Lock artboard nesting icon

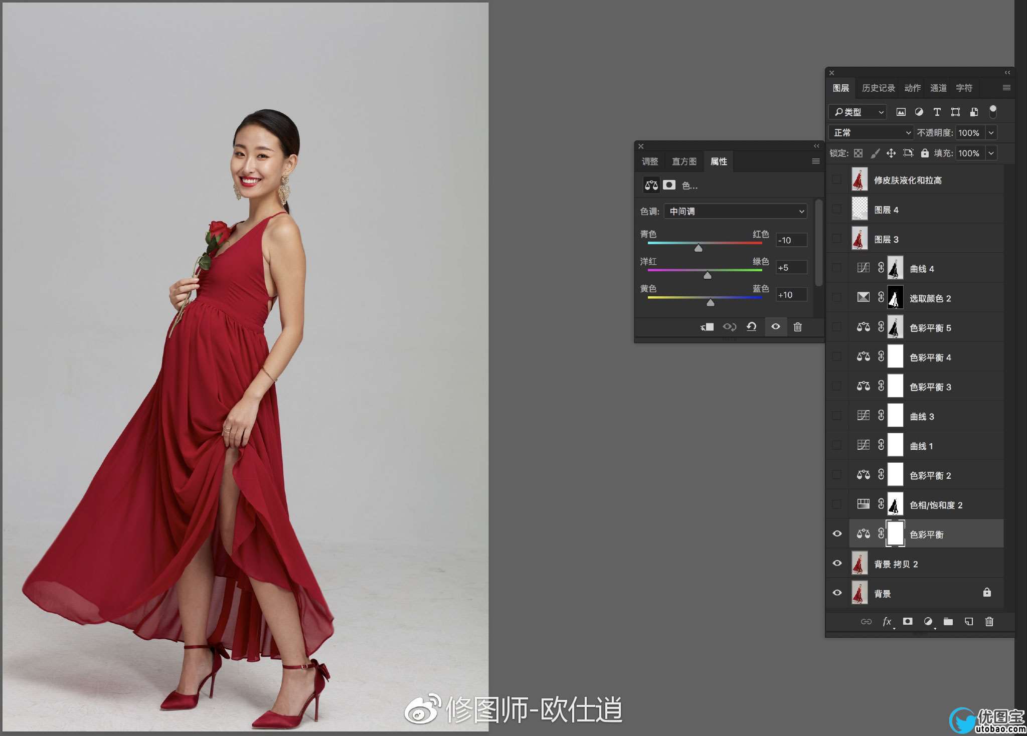[908, 153]
